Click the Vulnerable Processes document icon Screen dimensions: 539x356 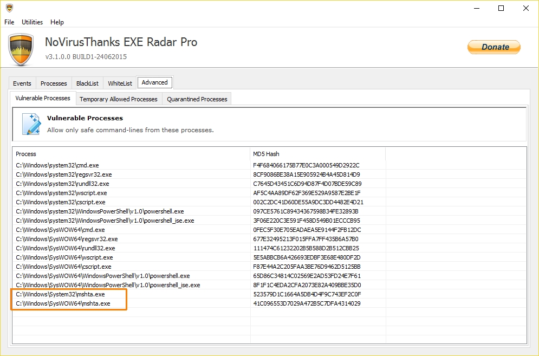tap(31, 124)
